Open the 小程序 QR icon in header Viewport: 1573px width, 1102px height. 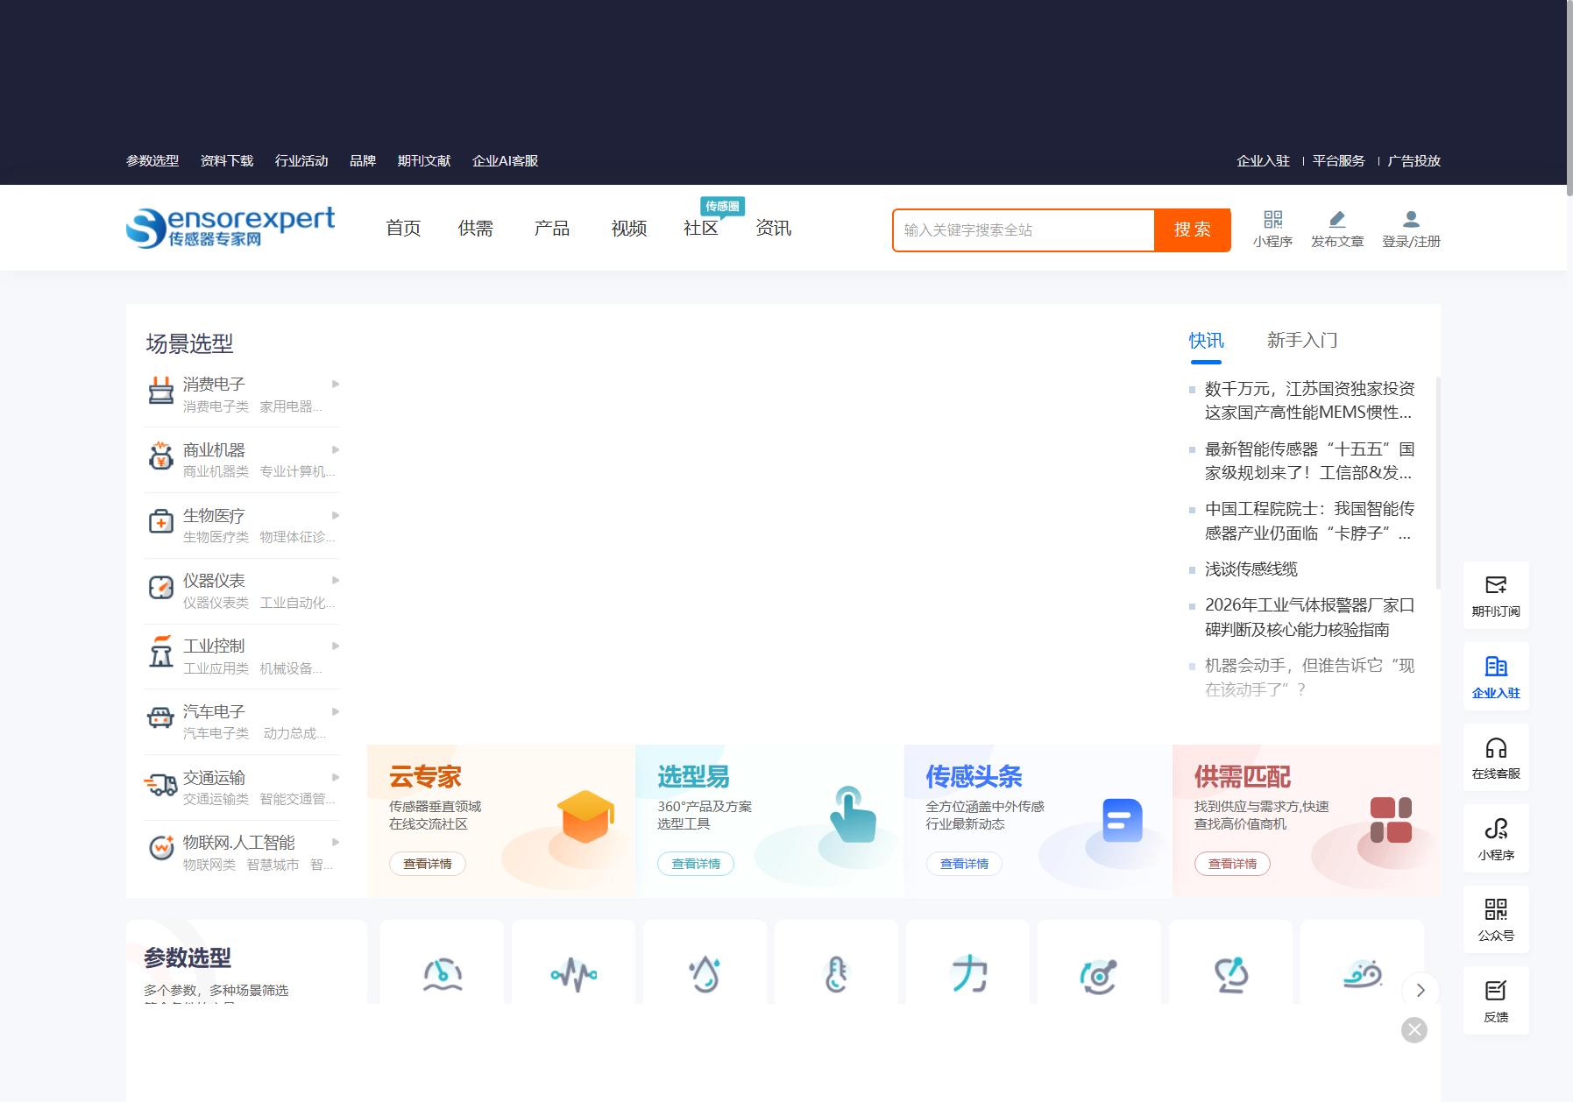(x=1272, y=219)
